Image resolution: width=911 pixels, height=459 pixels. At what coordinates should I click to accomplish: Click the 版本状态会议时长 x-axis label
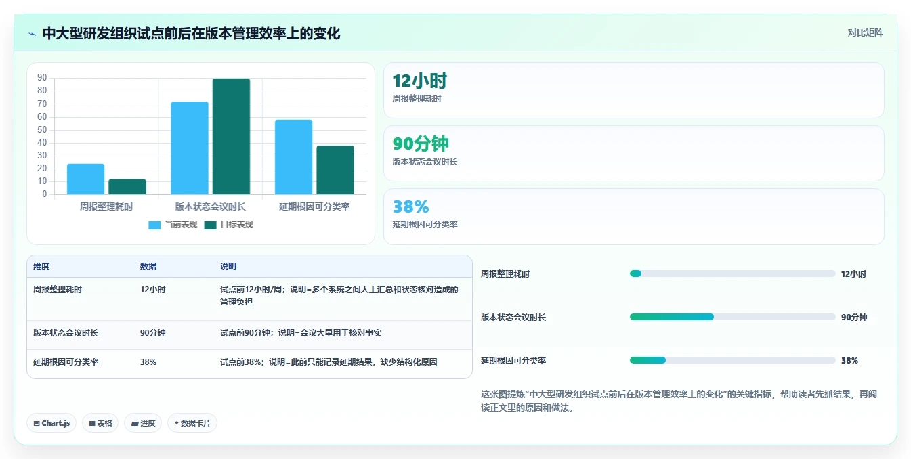click(211, 206)
